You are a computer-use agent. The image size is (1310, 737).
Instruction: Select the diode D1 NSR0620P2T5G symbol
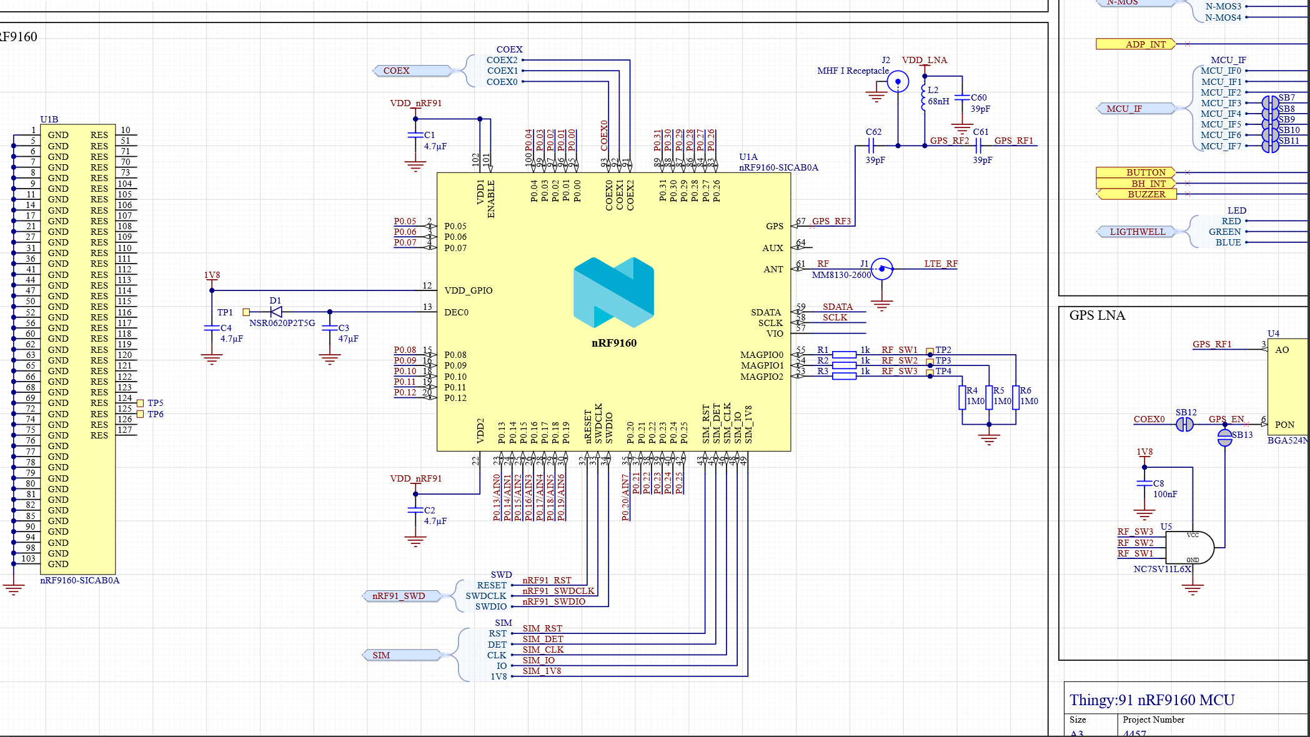coord(275,310)
